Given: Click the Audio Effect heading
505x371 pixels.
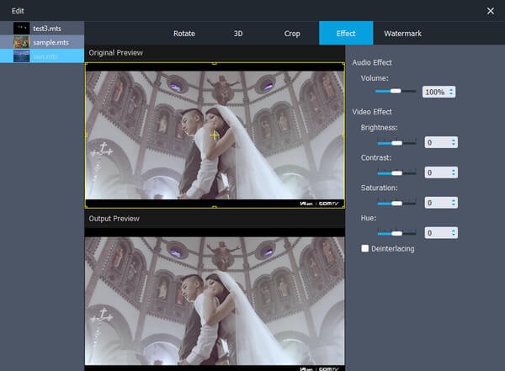Looking at the screenshot, I should point(372,62).
